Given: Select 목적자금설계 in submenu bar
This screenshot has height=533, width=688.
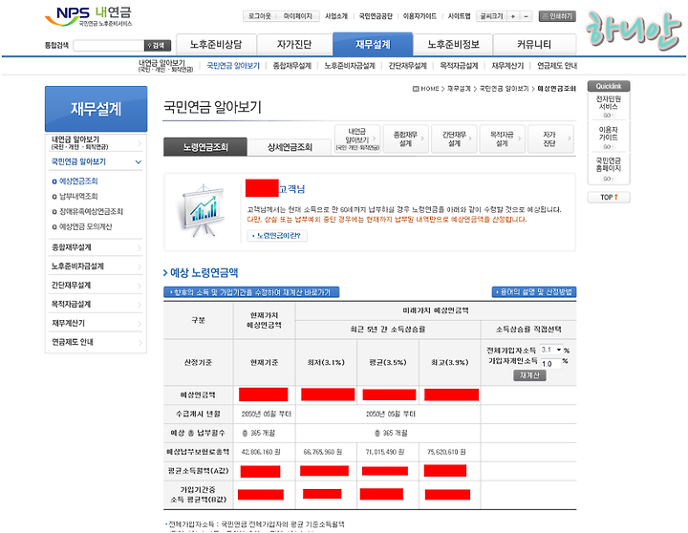Looking at the screenshot, I should pyautogui.click(x=459, y=66).
